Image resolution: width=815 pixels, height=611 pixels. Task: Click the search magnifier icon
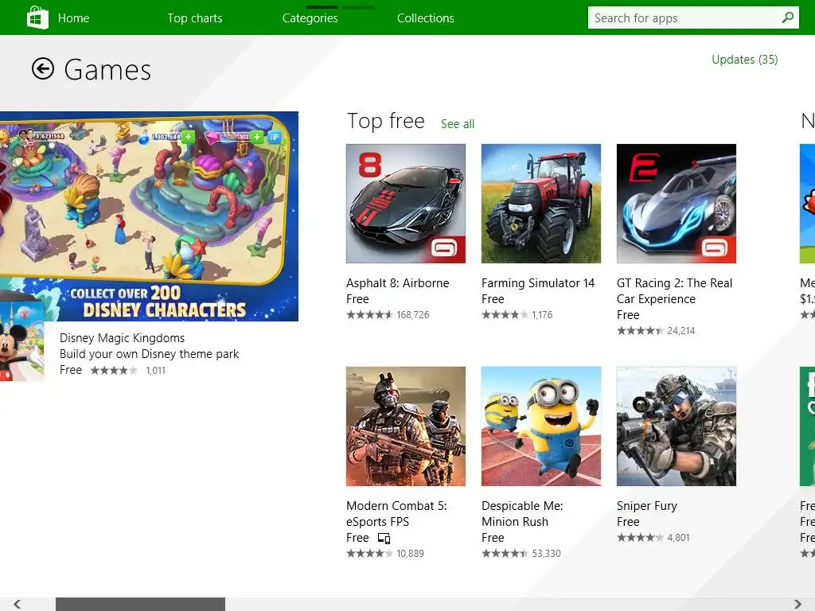pyautogui.click(x=787, y=18)
